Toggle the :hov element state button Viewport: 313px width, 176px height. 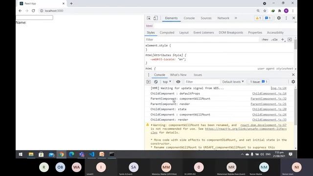coord(265,40)
